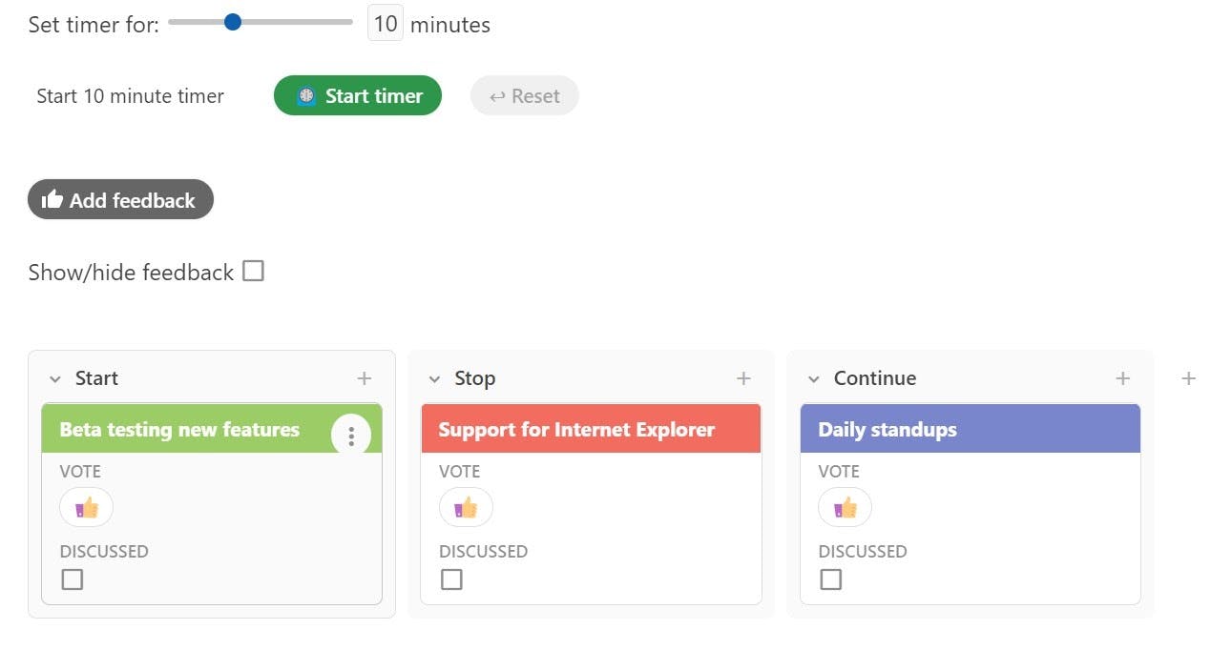The width and height of the screenshot is (1232, 650).
Task: Open the Support for Internet Explorer card header
Action: (591, 429)
